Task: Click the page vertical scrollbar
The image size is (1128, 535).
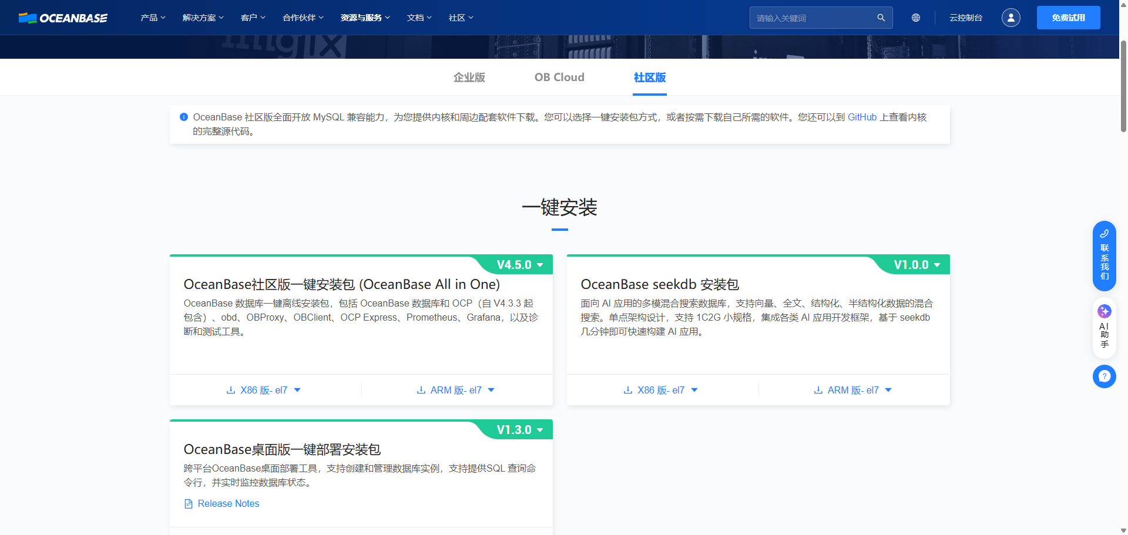Action: [x=1123, y=88]
